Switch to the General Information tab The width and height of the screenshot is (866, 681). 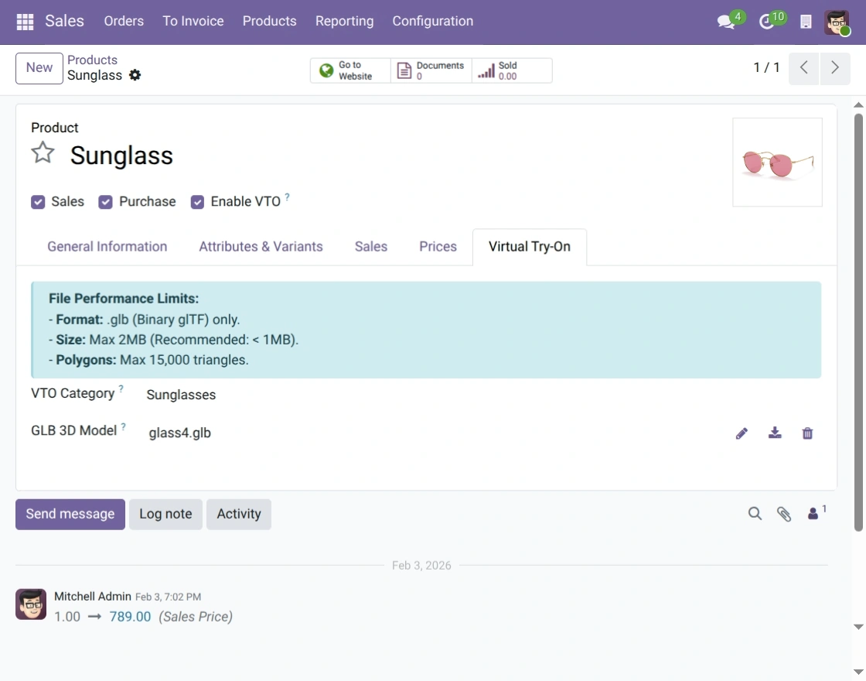click(x=107, y=247)
